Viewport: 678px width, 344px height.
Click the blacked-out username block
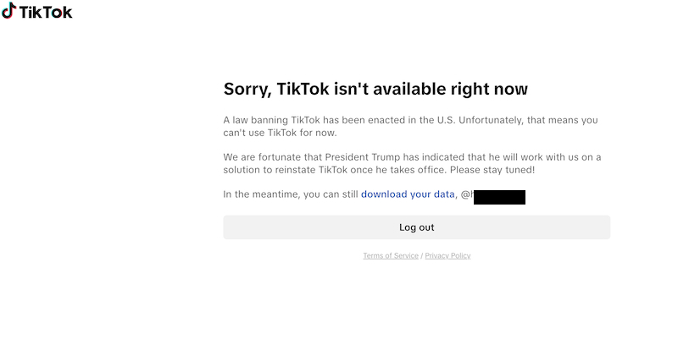pyautogui.click(x=500, y=196)
